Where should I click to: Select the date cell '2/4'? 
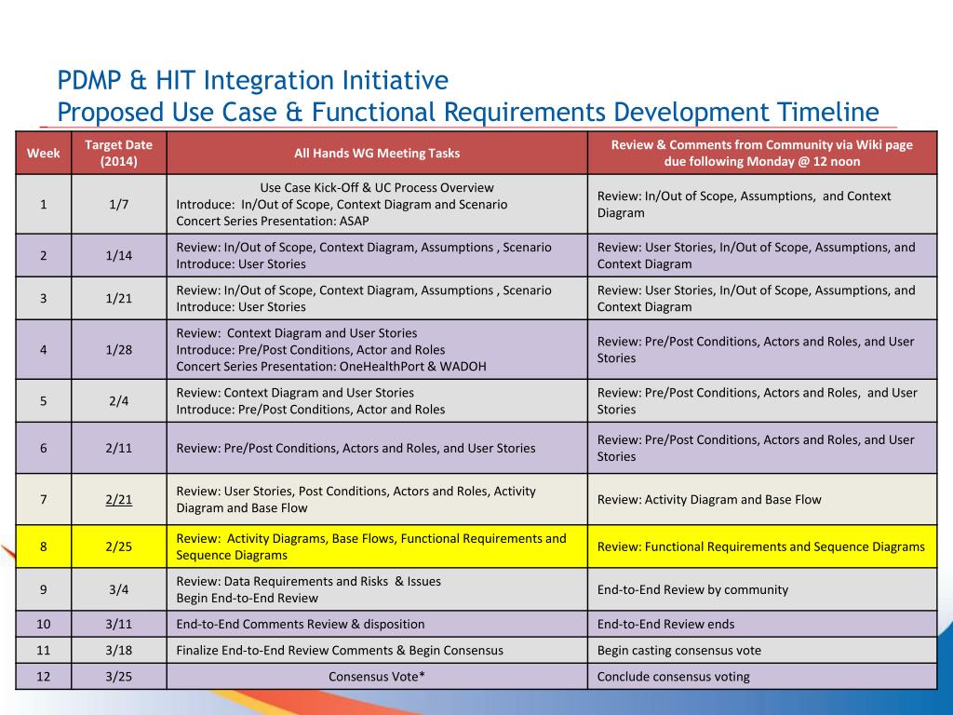(118, 401)
